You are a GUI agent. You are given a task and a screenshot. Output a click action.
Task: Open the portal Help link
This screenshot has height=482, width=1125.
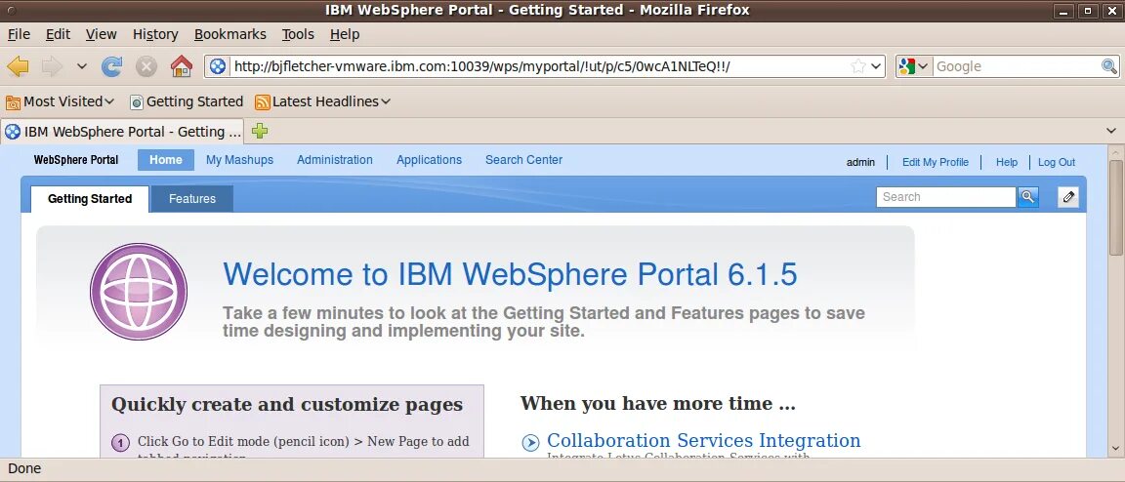tap(1007, 162)
